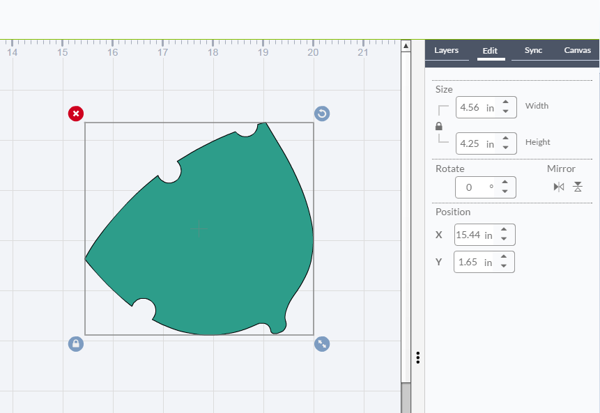
Task: Switch to the Layers tab
Action: pyautogui.click(x=447, y=51)
